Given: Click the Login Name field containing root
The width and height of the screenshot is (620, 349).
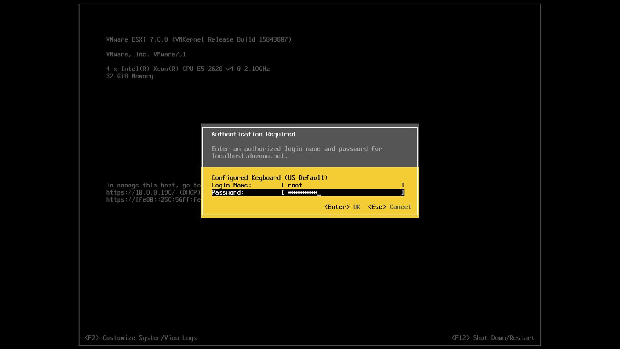Looking at the screenshot, I should click(342, 185).
